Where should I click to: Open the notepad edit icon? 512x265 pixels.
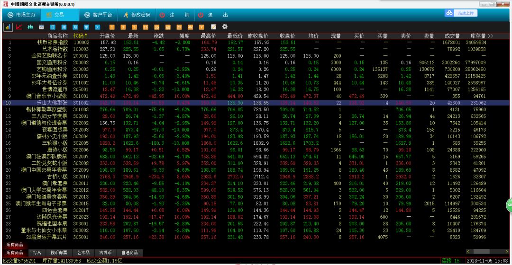point(213,27)
